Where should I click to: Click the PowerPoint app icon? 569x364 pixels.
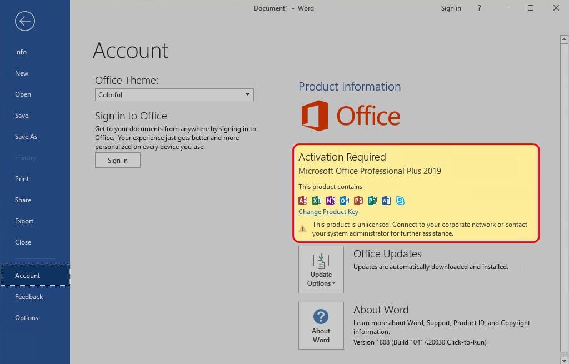(358, 200)
